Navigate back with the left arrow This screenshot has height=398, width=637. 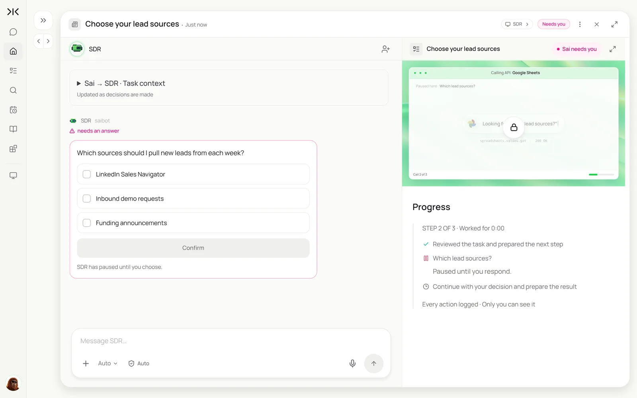tap(39, 41)
